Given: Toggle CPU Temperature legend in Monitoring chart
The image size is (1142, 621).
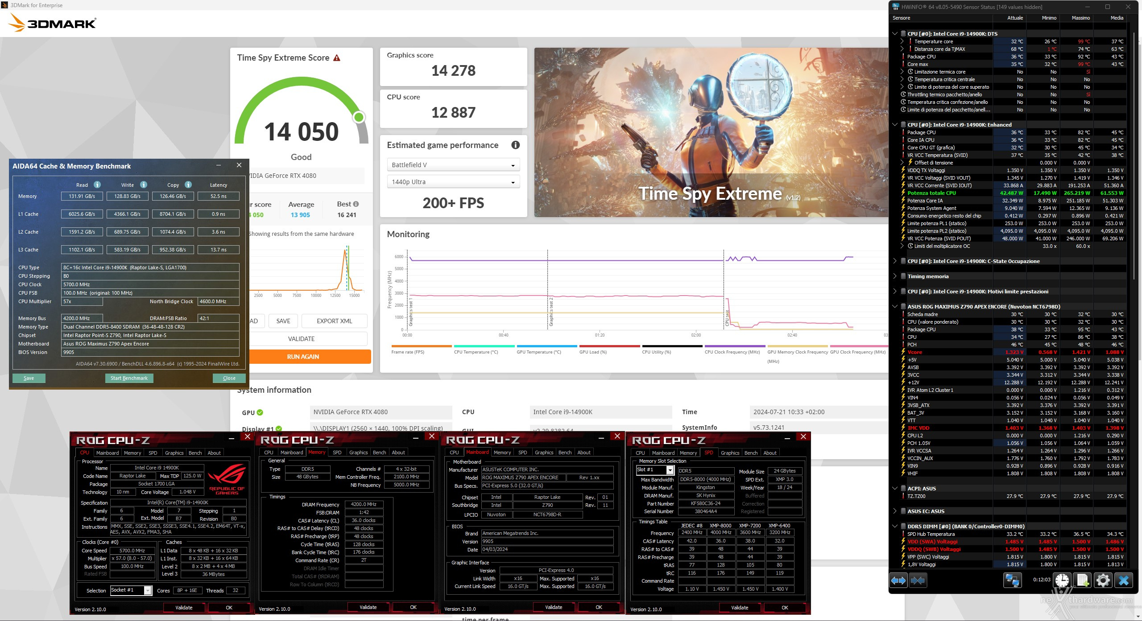Looking at the screenshot, I should [484, 349].
